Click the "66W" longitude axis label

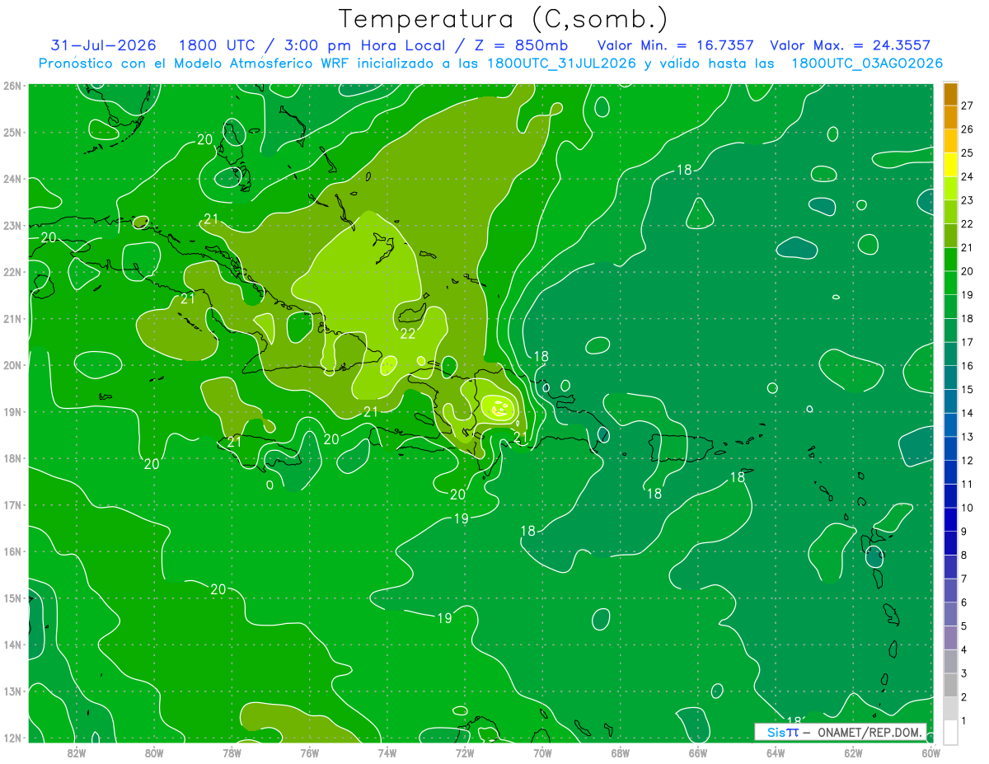697,752
